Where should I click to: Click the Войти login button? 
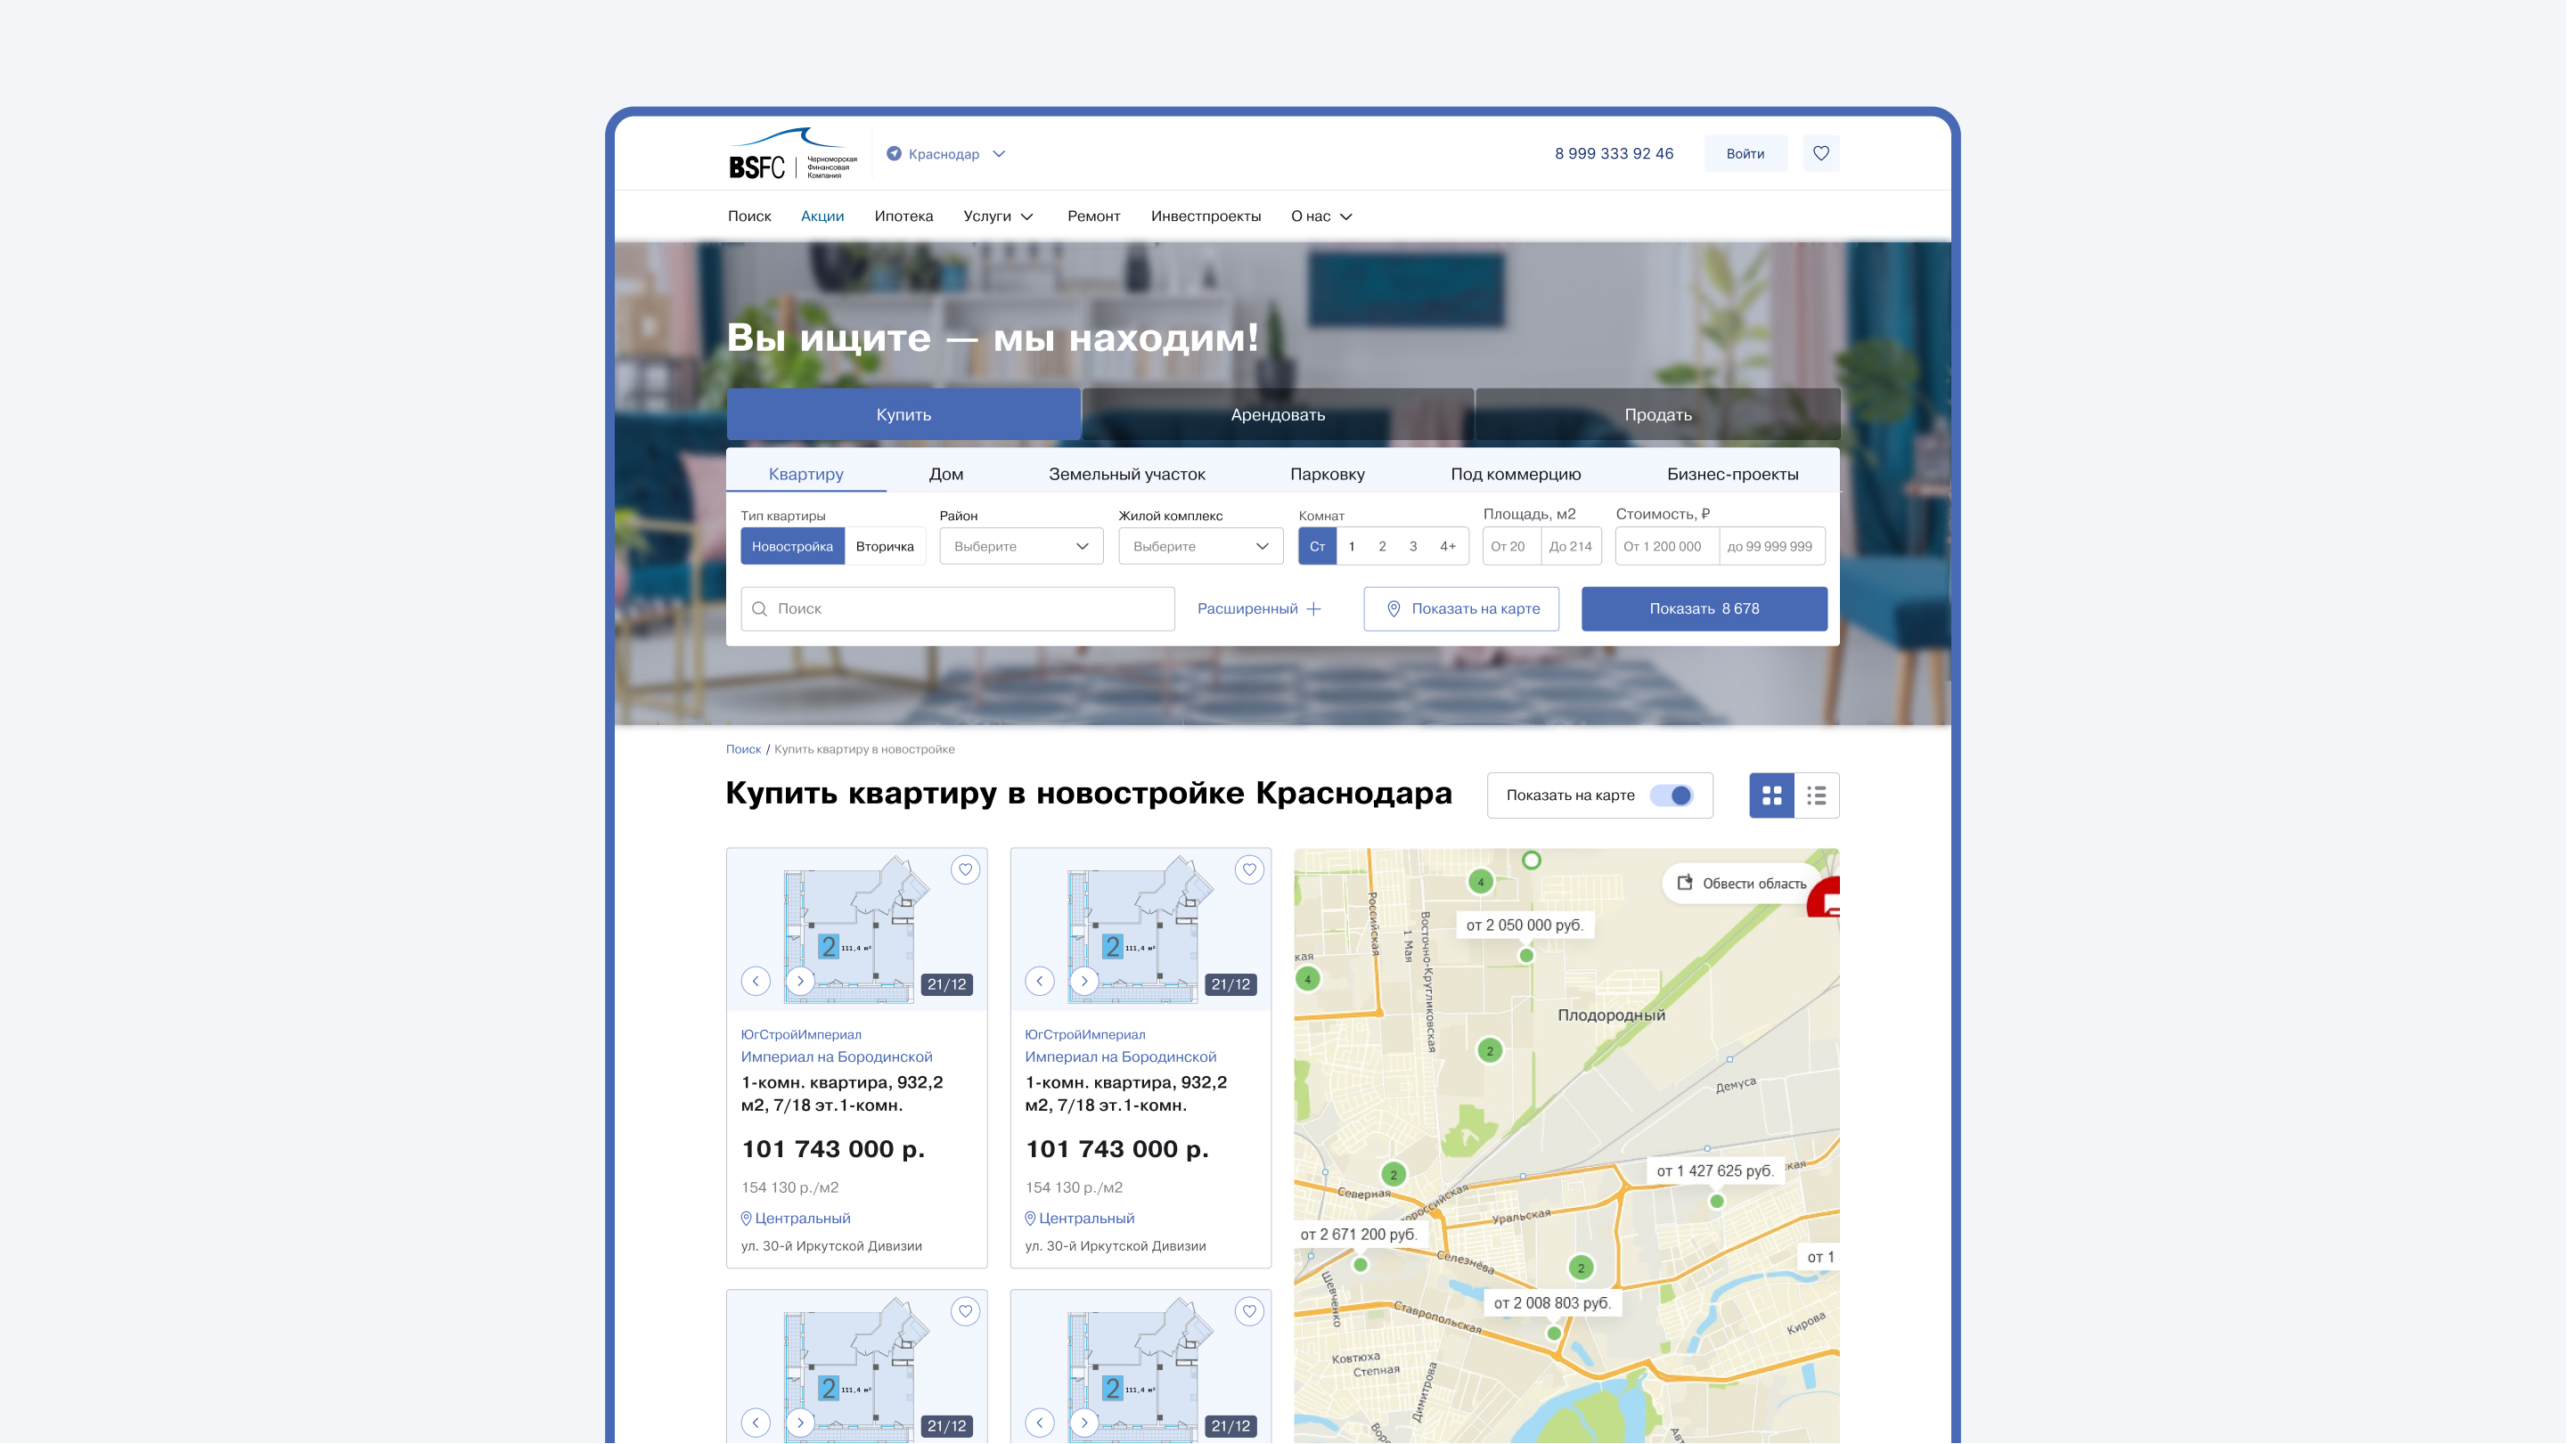click(x=1745, y=153)
